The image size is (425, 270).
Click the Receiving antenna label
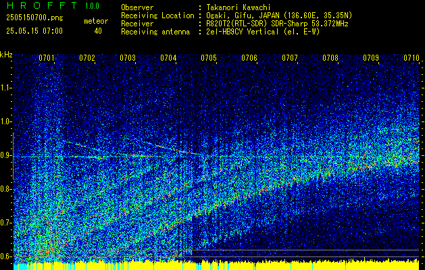tap(155, 32)
